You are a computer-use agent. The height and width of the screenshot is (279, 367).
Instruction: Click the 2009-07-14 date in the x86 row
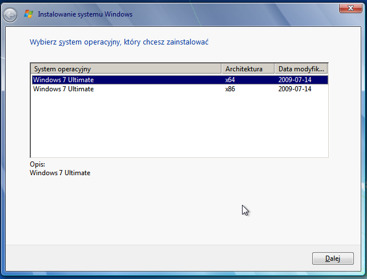295,89
